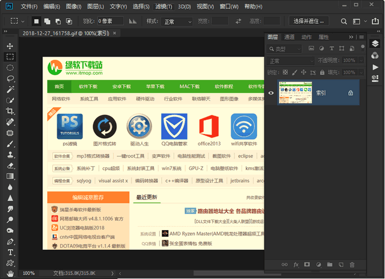Select the Lasso tool

click(x=10, y=79)
